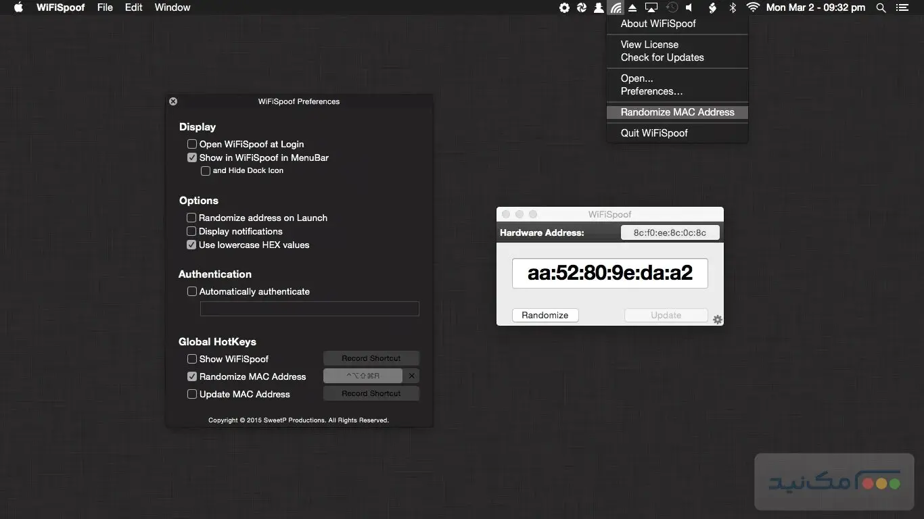
Task: Open the volume control in menu bar
Action: (687, 7)
